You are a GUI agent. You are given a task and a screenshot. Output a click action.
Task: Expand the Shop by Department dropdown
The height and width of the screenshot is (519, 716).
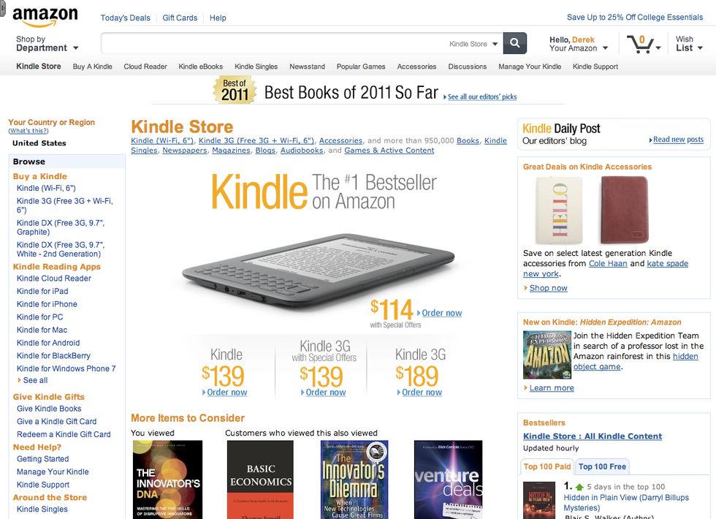tap(47, 44)
